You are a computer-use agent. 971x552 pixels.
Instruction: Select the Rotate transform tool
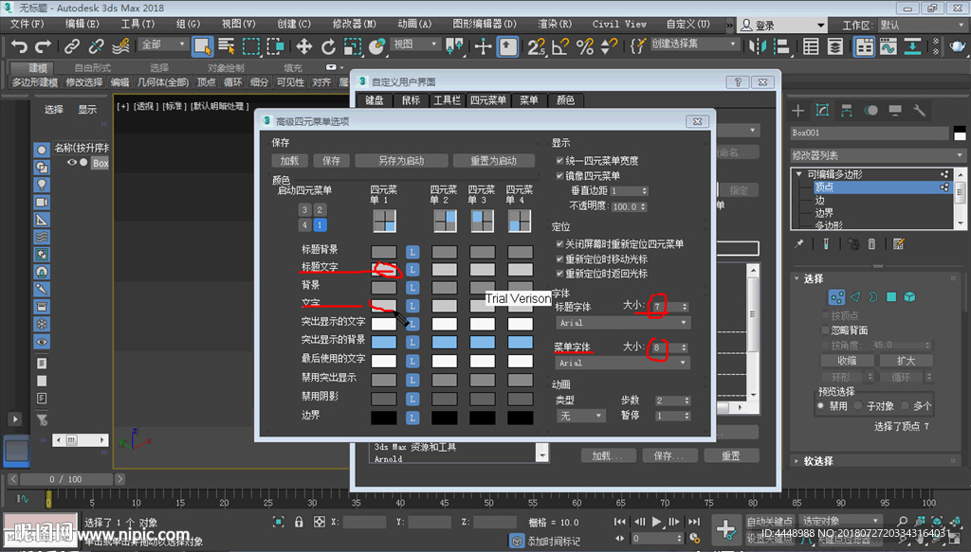(328, 45)
